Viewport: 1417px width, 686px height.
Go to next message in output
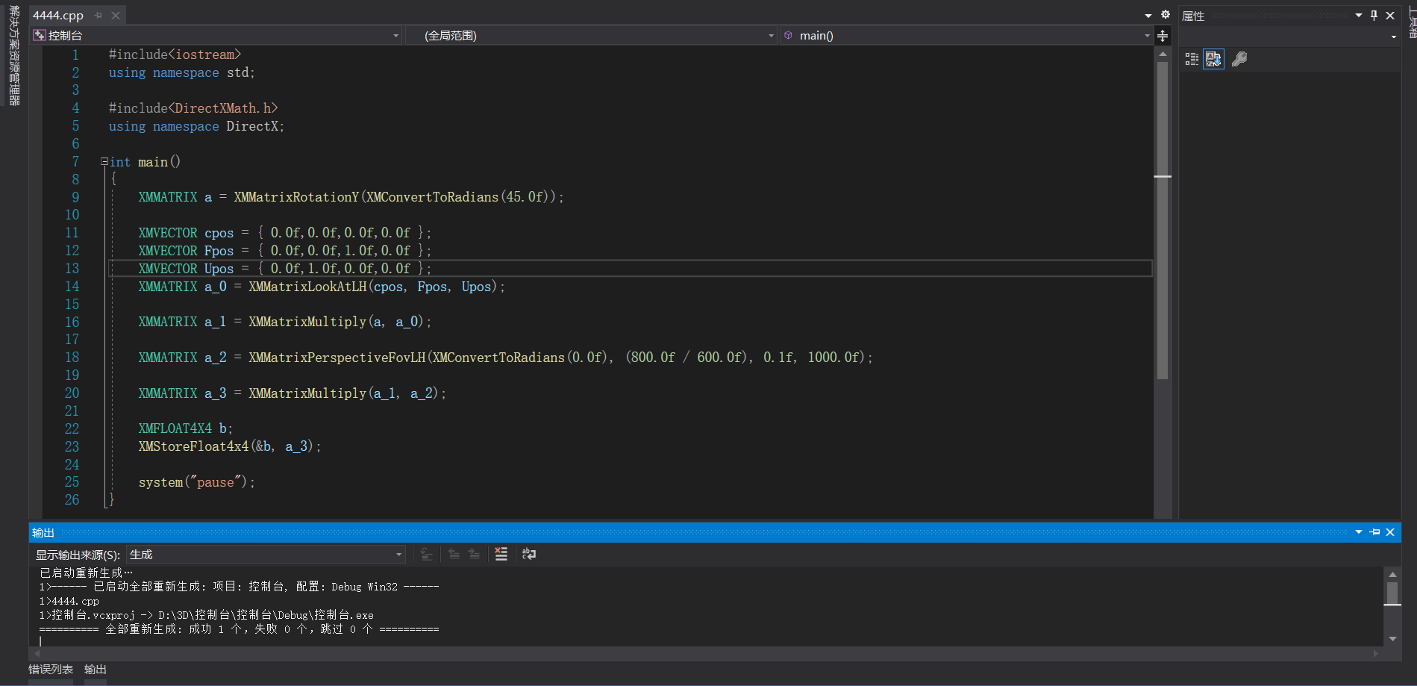click(x=474, y=554)
